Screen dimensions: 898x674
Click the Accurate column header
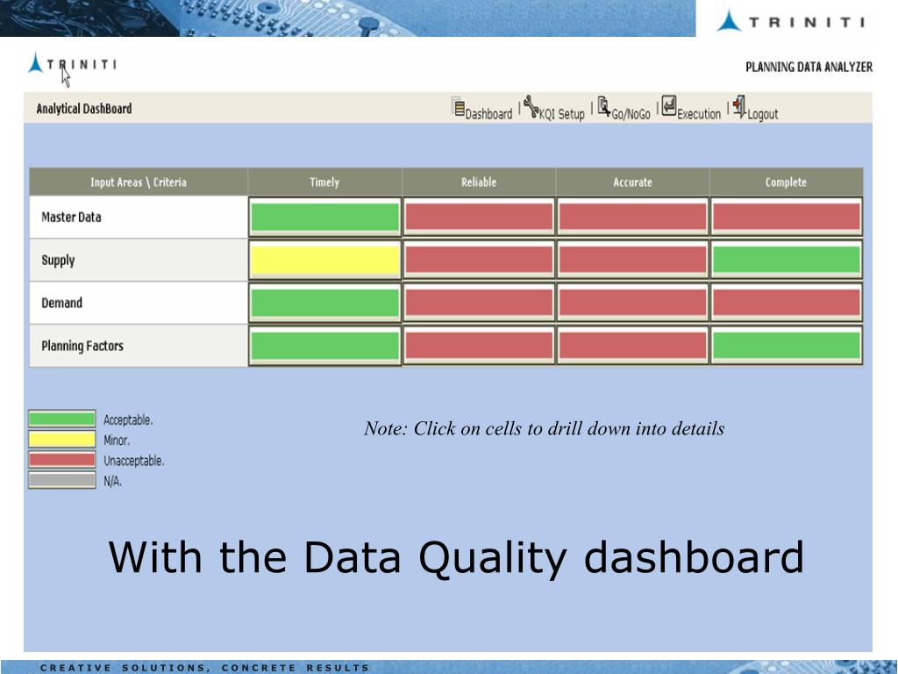tap(632, 183)
